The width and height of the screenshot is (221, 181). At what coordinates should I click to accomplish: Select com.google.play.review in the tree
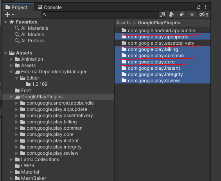49,153
